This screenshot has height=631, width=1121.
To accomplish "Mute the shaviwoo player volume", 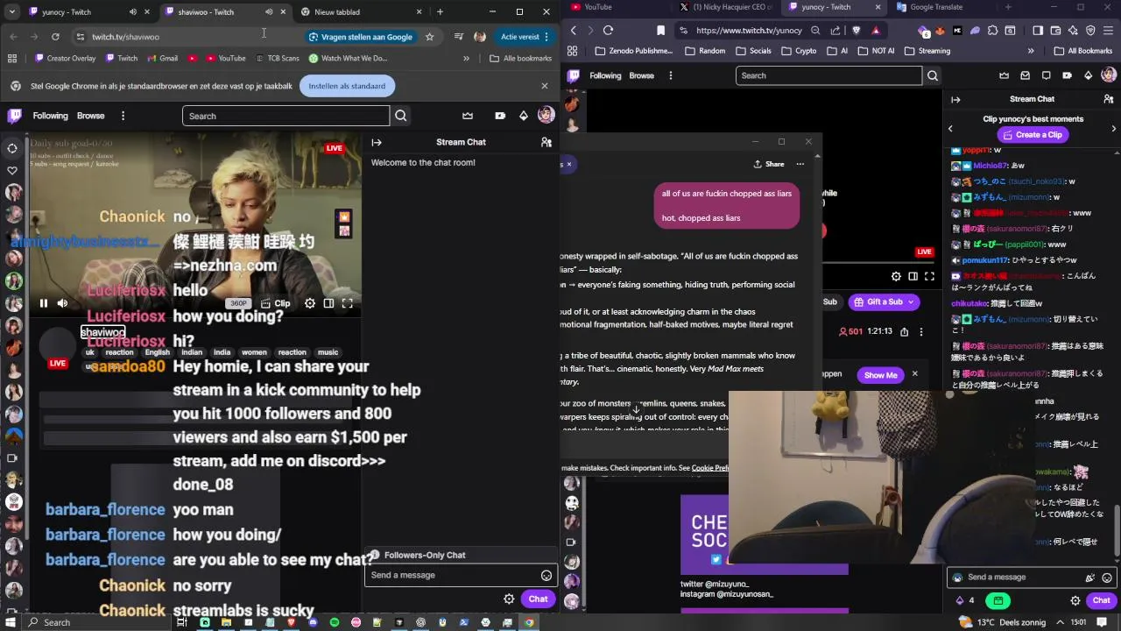I will point(62,303).
